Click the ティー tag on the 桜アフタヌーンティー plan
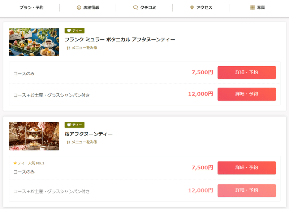This screenshot has height=209, width=289. coord(74,125)
